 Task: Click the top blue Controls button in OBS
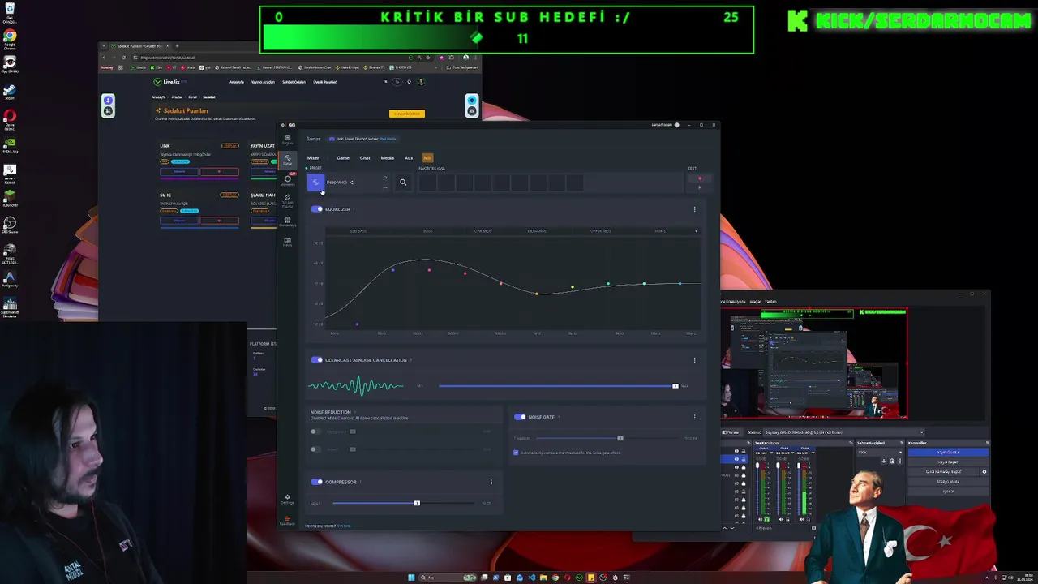point(948,453)
